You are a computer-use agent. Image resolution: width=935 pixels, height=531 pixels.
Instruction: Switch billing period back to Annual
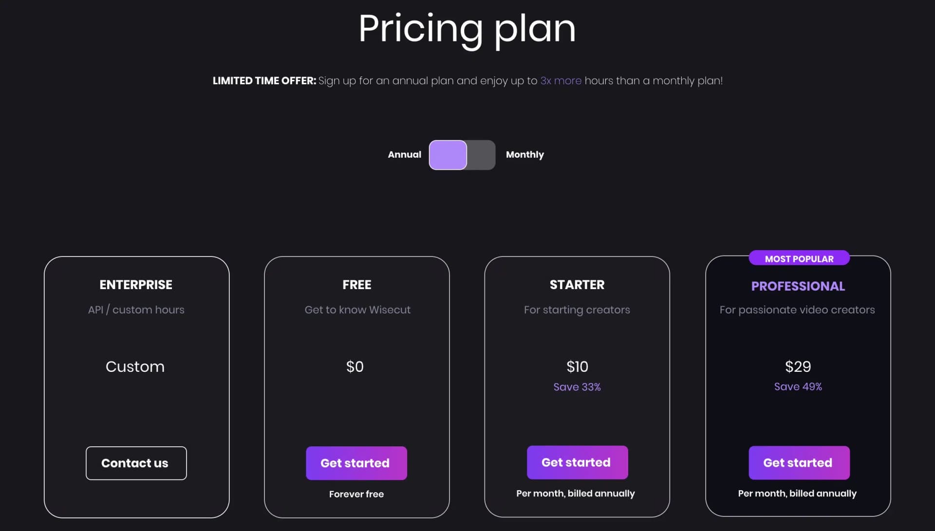pos(447,155)
